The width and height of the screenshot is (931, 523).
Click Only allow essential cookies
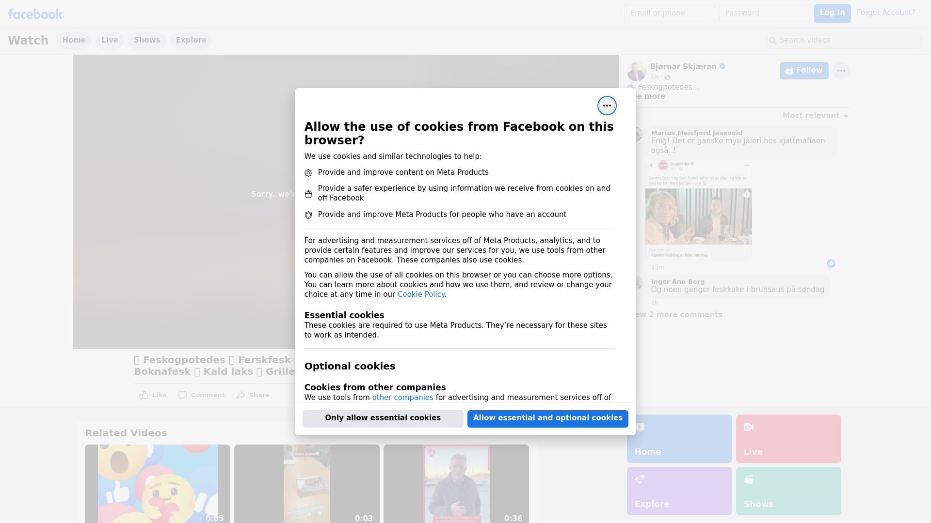pos(383,419)
